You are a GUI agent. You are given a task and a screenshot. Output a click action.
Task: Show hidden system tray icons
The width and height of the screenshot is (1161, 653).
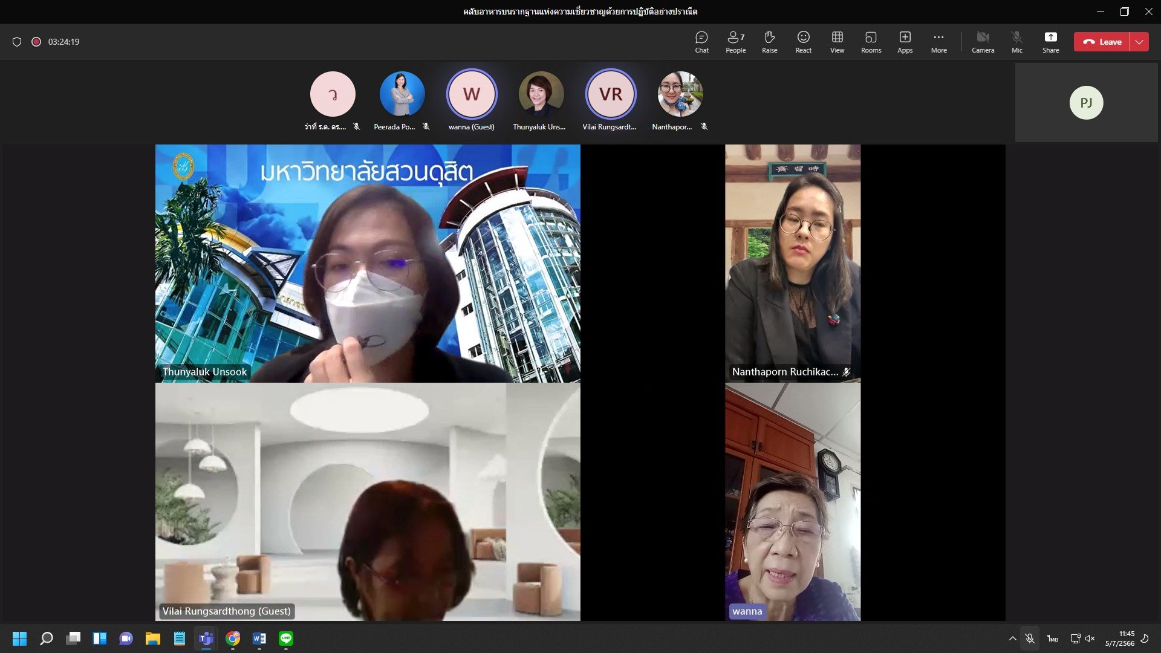1012,638
